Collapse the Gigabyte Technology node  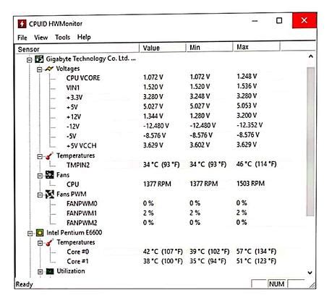click(30, 60)
